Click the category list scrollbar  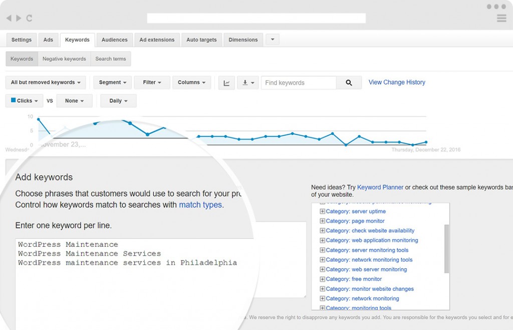pos(446,248)
